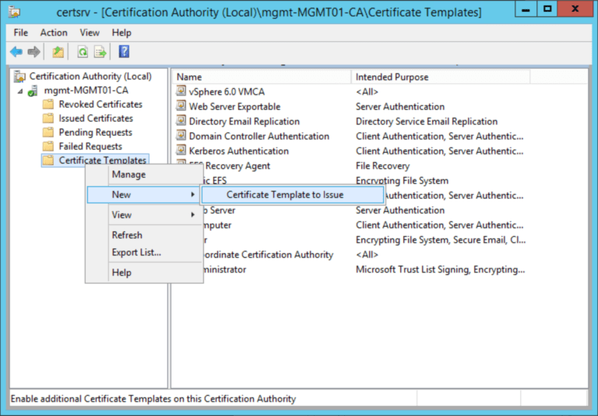Select the Revoked Certificates folder
This screenshot has height=416, width=598.
coord(100,104)
